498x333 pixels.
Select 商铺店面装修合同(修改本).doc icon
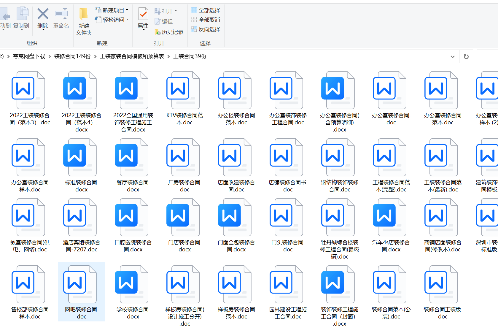click(x=441, y=217)
